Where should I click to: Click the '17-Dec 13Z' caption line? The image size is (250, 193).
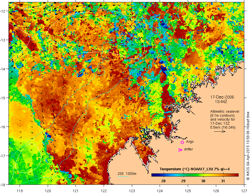(x=220, y=123)
